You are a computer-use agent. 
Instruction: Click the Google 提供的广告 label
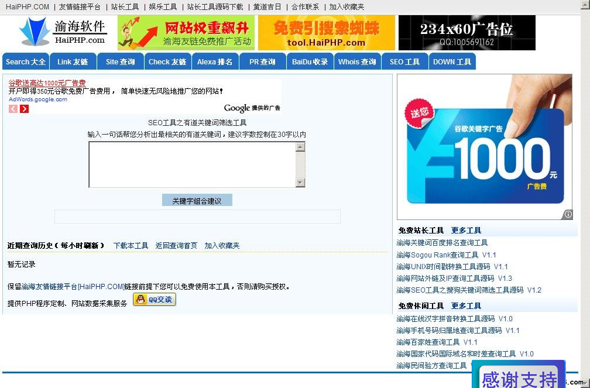[252, 108]
